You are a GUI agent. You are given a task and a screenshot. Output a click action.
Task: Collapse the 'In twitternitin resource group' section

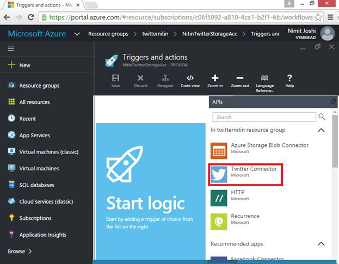click(321, 130)
